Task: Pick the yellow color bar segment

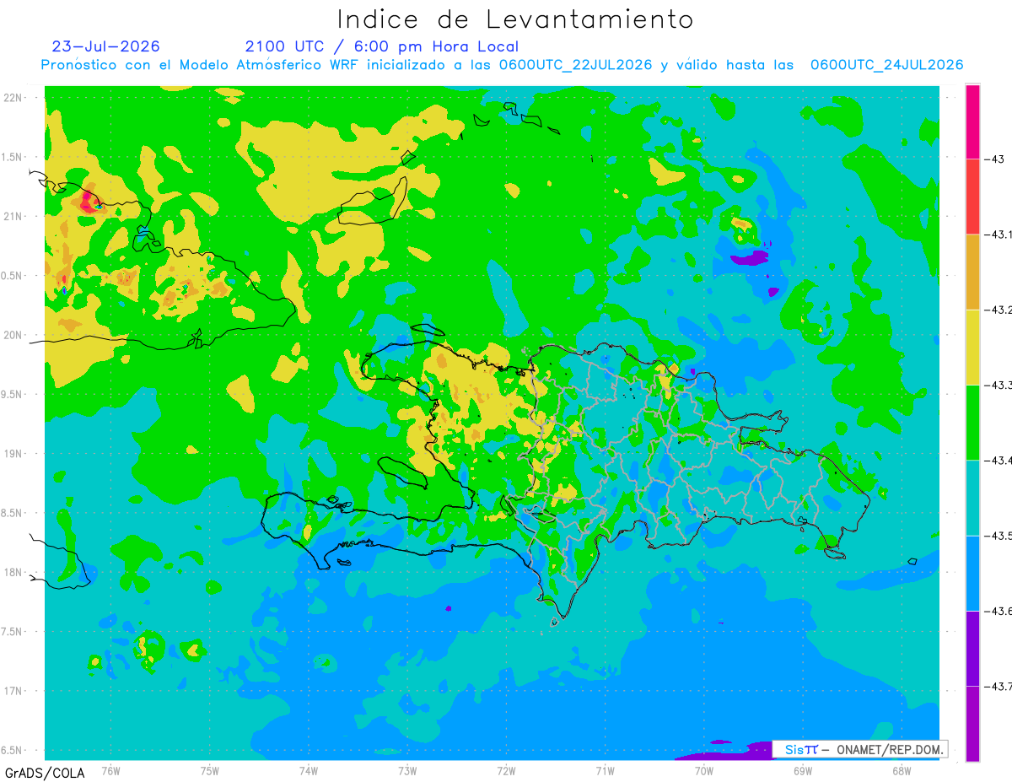Action: [972, 347]
